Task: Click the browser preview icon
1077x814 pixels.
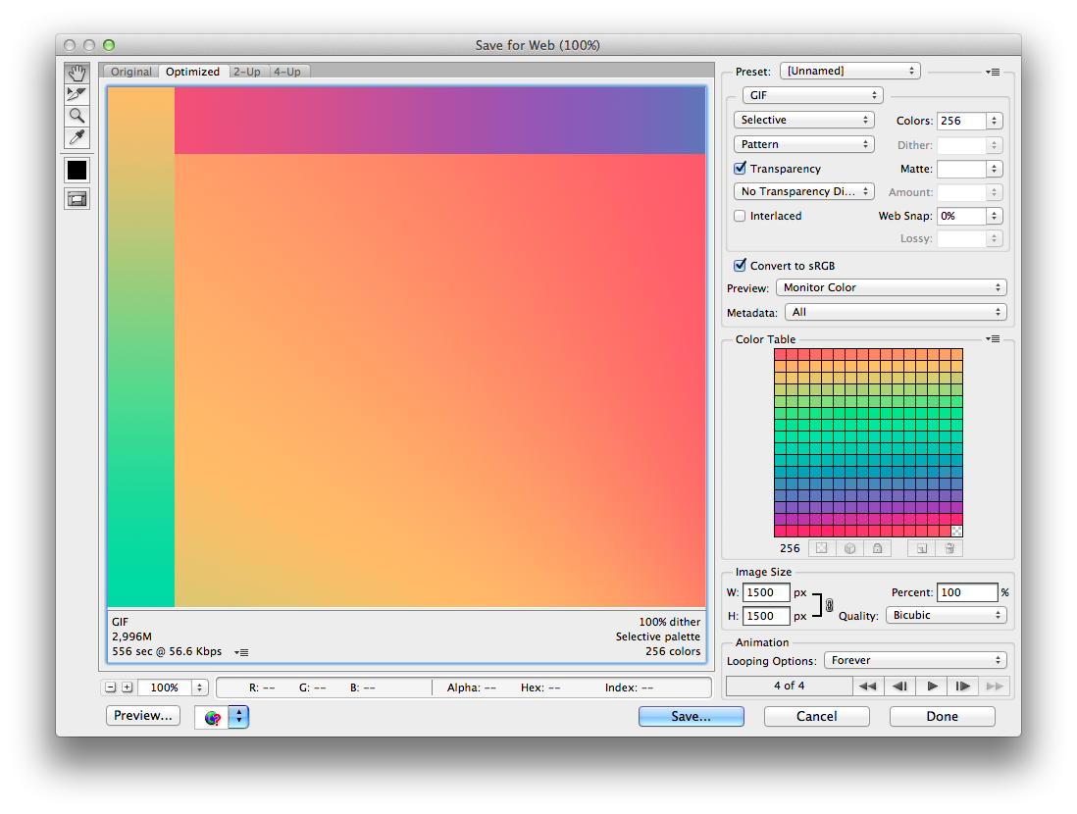Action: pos(212,717)
